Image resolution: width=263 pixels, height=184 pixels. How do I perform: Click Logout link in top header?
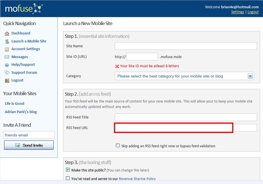[x=253, y=12]
